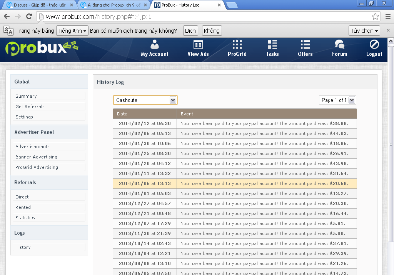Click the 2013/12/07 at 17:29 date
Screen dimensions: 394x275
click(145, 223)
